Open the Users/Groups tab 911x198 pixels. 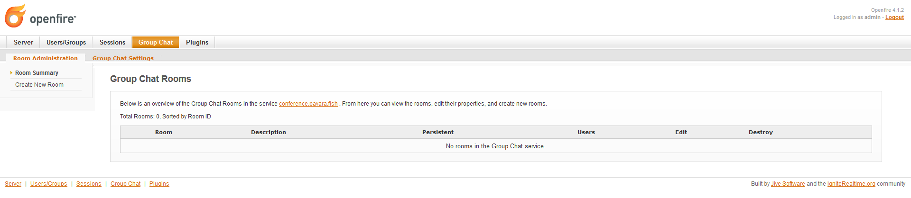pos(66,42)
